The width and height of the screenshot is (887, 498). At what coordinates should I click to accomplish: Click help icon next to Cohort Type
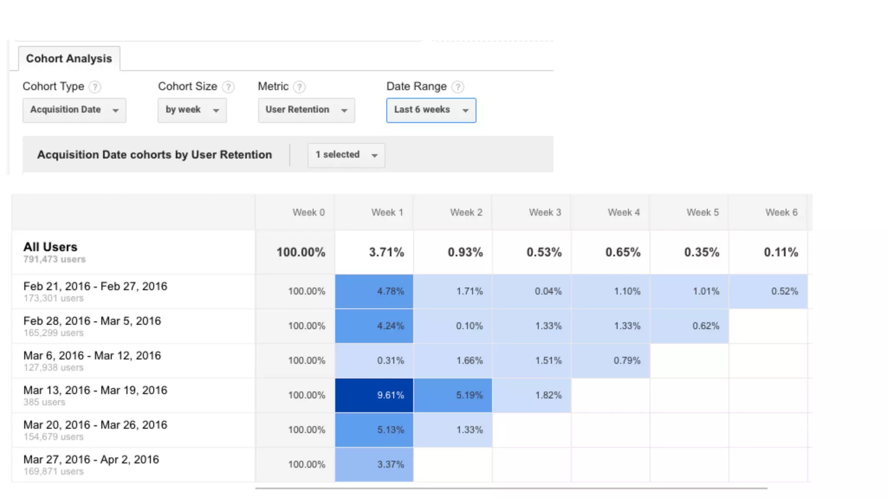pos(95,87)
